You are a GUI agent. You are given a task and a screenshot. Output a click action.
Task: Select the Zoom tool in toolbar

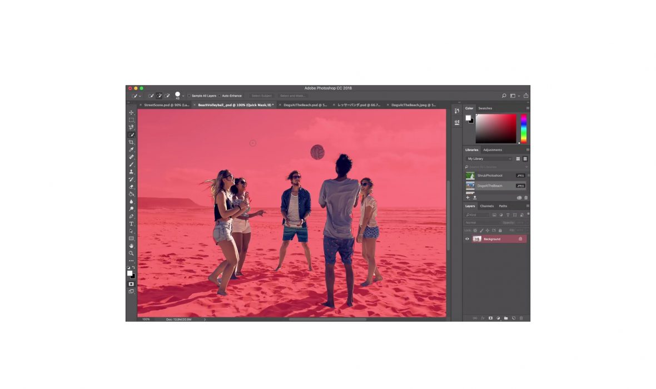coord(131,253)
